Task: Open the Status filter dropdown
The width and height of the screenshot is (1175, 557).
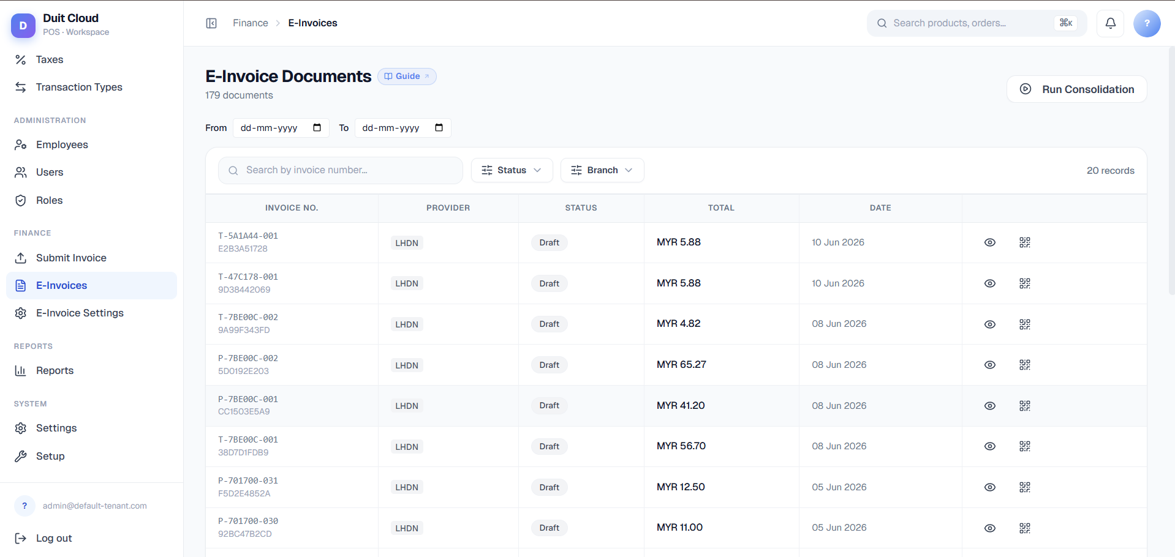Action: coord(512,170)
